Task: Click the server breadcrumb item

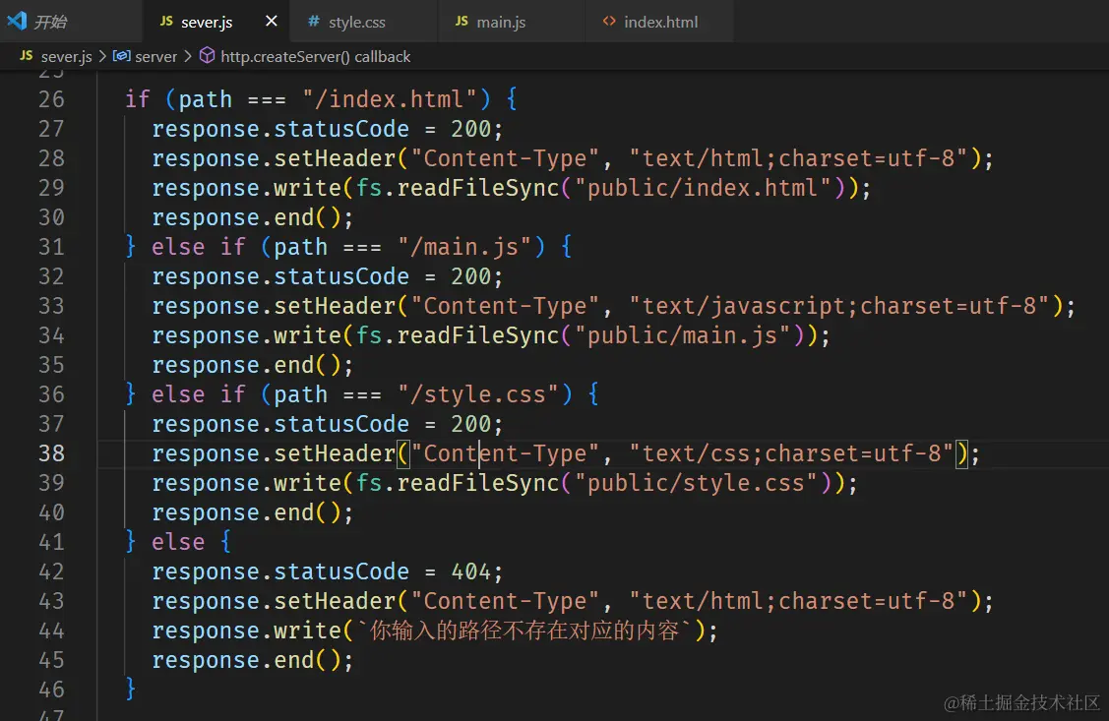Action: pyautogui.click(x=155, y=56)
